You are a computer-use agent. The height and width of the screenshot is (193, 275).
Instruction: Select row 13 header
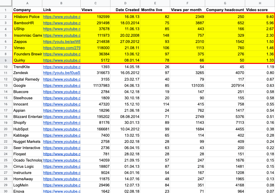point(6,86)
